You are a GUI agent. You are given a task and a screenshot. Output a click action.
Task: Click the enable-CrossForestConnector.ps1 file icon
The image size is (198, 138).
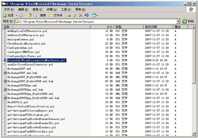click(x=5, y=65)
